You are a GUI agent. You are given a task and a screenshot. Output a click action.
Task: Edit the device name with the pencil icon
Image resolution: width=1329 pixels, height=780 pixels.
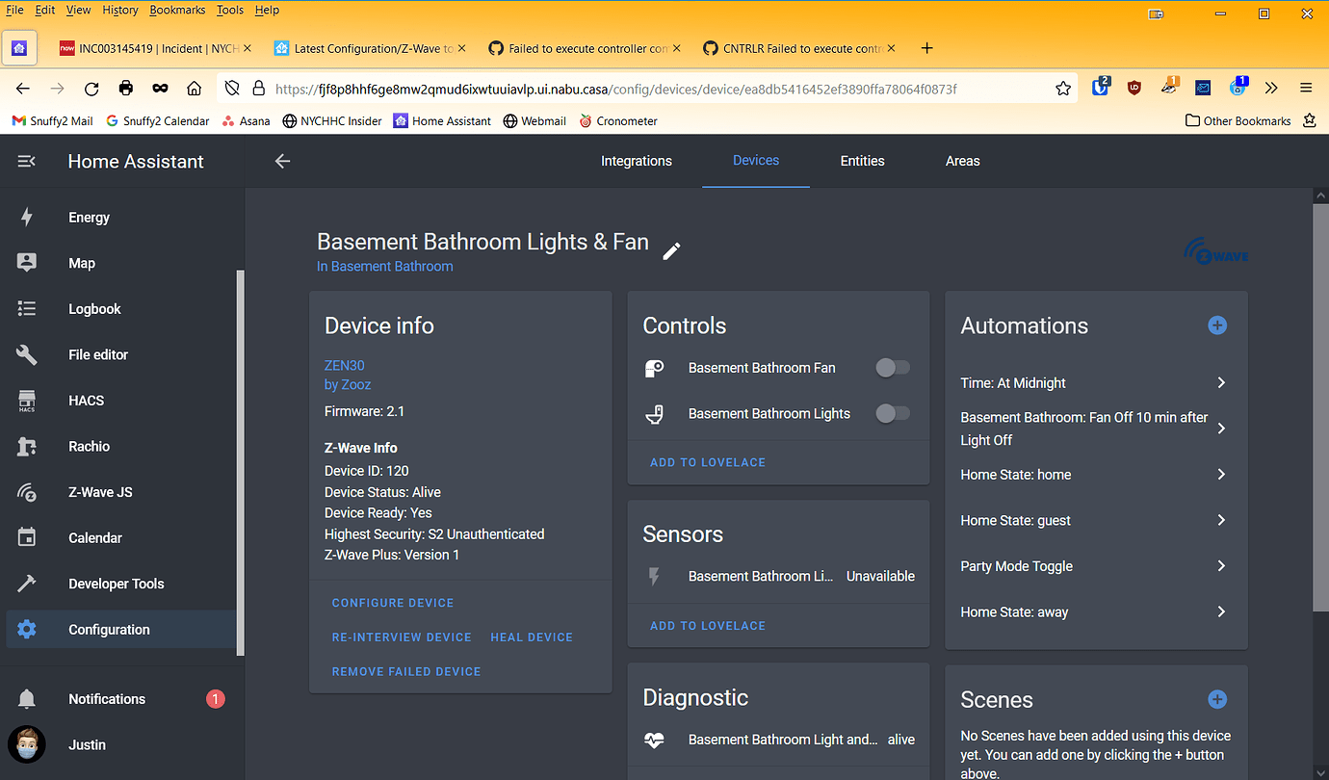671,250
